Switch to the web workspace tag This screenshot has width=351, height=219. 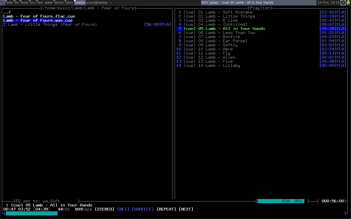coord(9,2)
